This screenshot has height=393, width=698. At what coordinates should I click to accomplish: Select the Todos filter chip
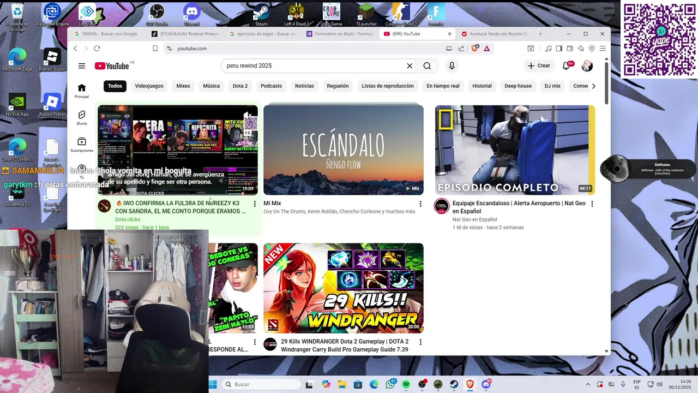point(115,86)
